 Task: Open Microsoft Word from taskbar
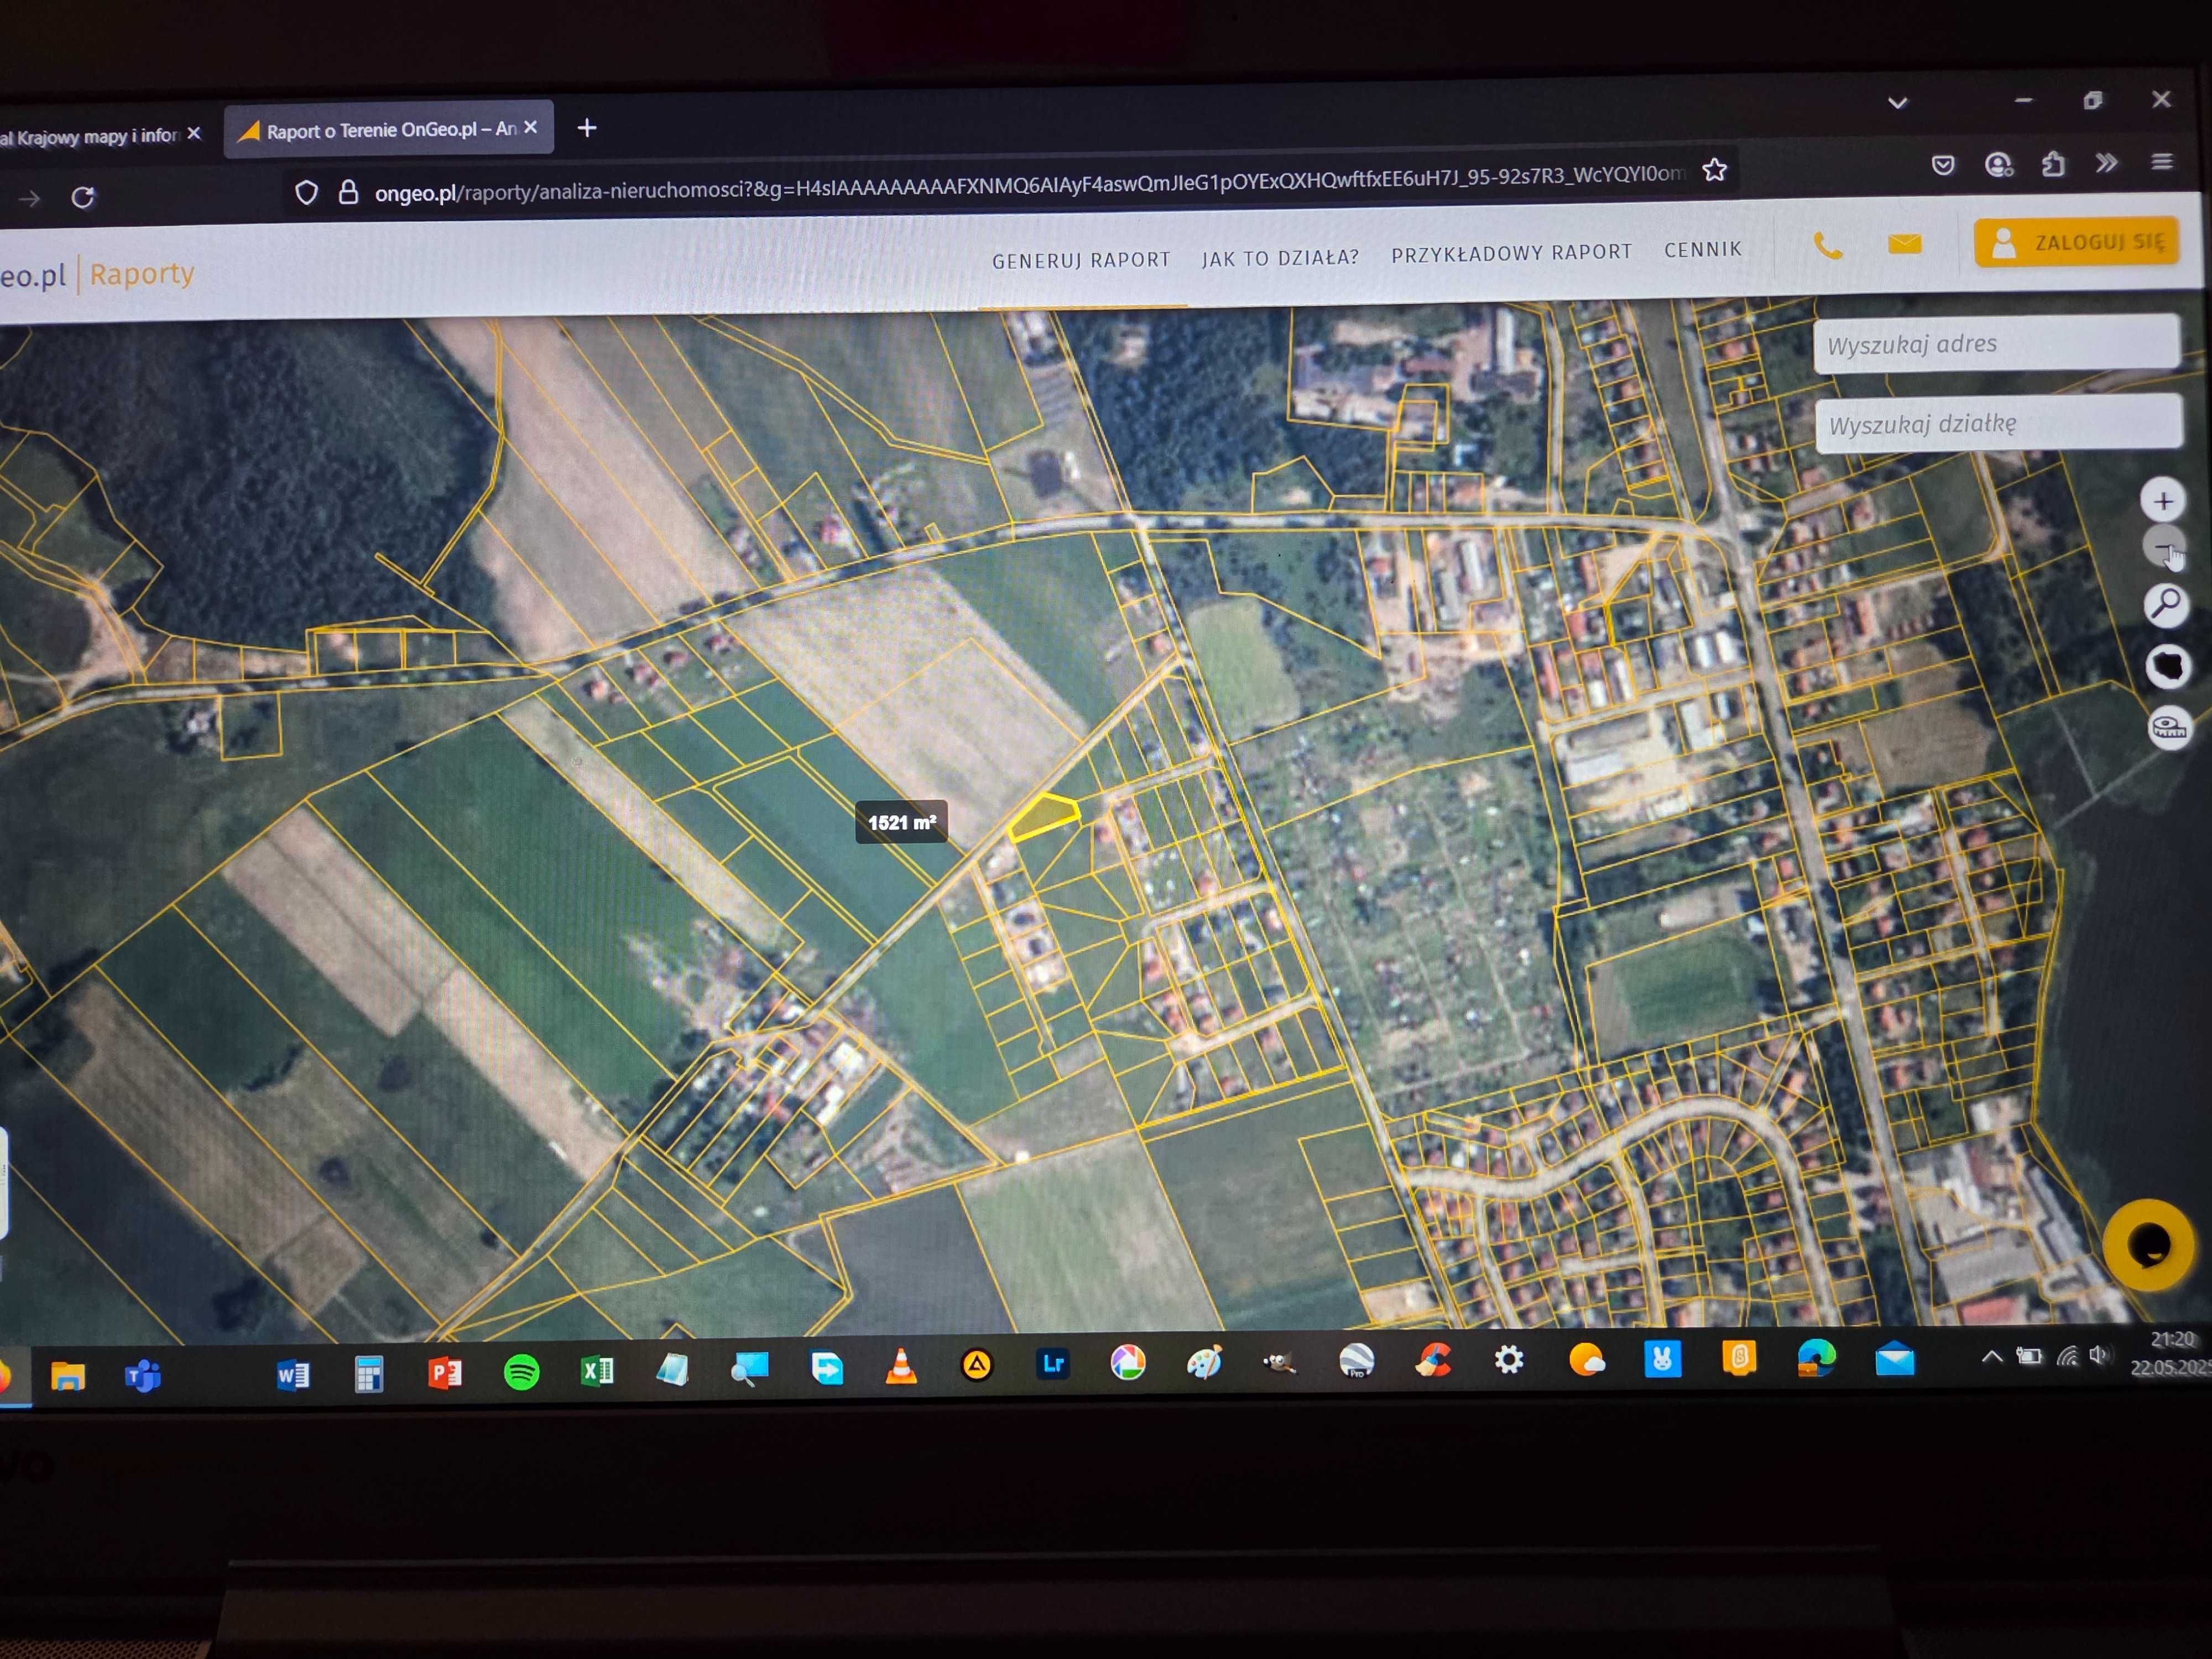pos(292,1375)
